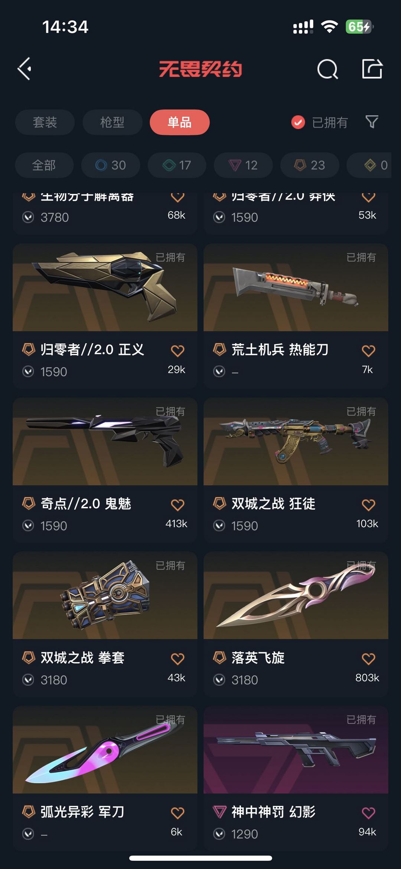Image resolution: width=401 pixels, height=869 pixels.
Task: Filter by green tier chip showing 17
Action: (177, 165)
